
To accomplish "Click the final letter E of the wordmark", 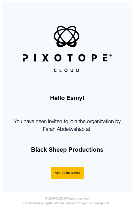I will pyautogui.click(x=105, y=58).
